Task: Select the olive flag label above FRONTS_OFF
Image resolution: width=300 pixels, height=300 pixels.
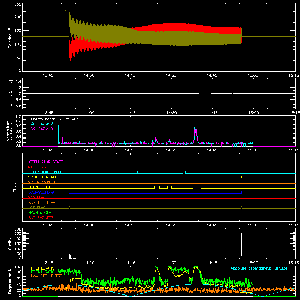Action: tap(37, 207)
